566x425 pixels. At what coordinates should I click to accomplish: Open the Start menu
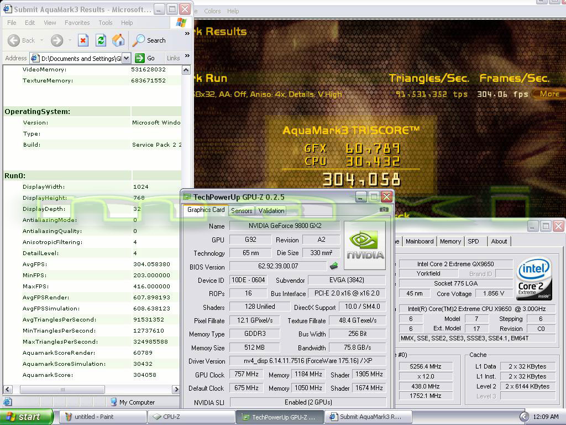(x=27, y=417)
